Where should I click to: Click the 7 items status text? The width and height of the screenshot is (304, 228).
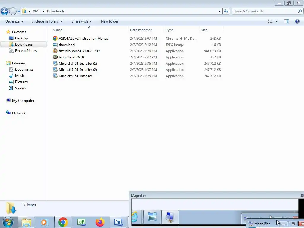point(29,205)
